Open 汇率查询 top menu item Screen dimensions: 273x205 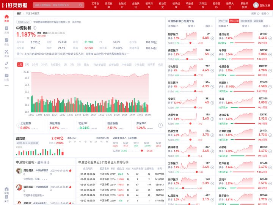click(x=95, y=5)
